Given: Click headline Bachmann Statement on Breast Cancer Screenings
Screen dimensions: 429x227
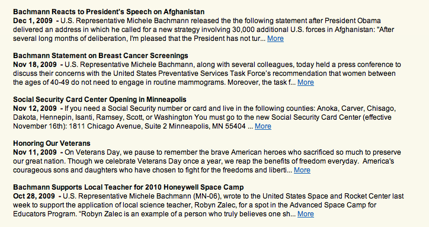Looking at the screenshot, I should click(100, 56).
